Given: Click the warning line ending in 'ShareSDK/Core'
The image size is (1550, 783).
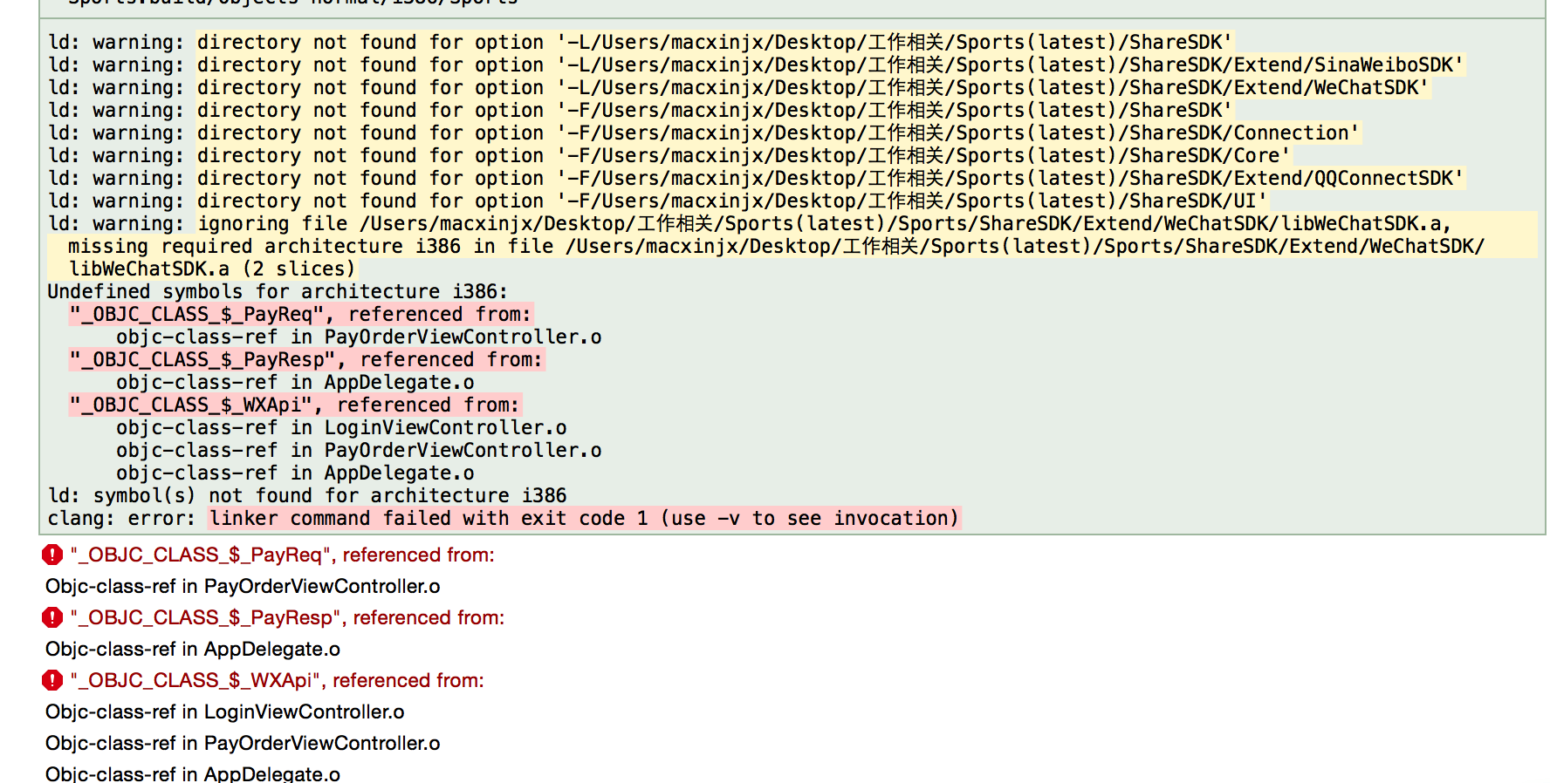Looking at the screenshot, I should pos(669,155).
